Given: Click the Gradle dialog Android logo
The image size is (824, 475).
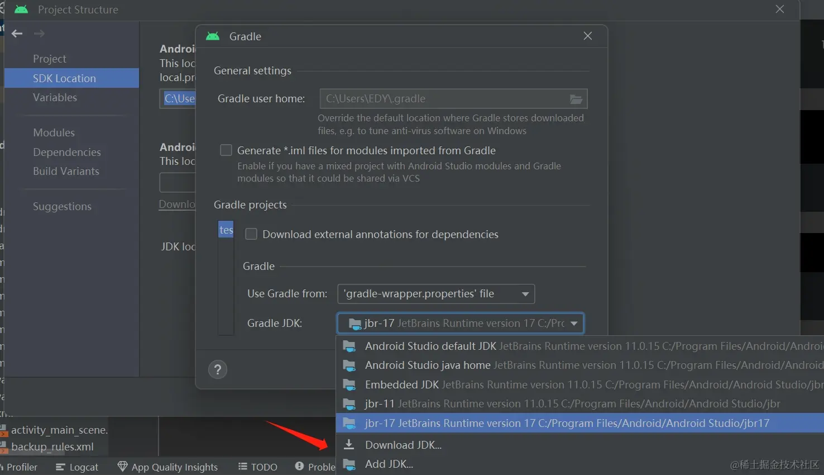Looking at the screenshot, I should [x=213, y=36].
